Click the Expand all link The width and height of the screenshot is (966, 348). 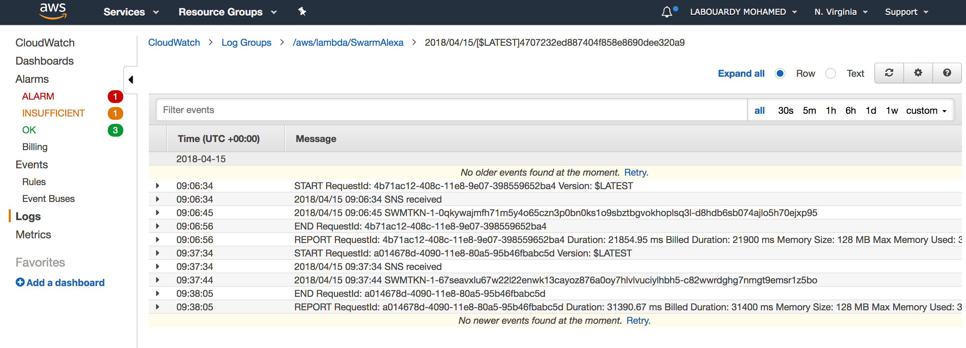pyautogui.click(x=741, y=73)
